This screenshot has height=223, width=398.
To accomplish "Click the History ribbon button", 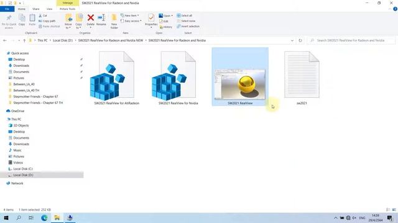I will point(166,27).
